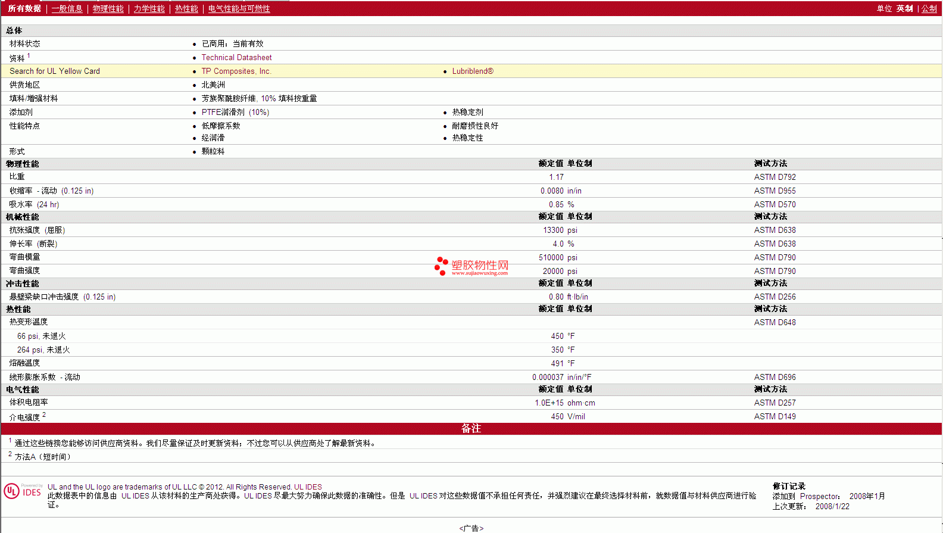Click the ASTM D696 test method
The image size is (943, 533).
pos(775,378)
